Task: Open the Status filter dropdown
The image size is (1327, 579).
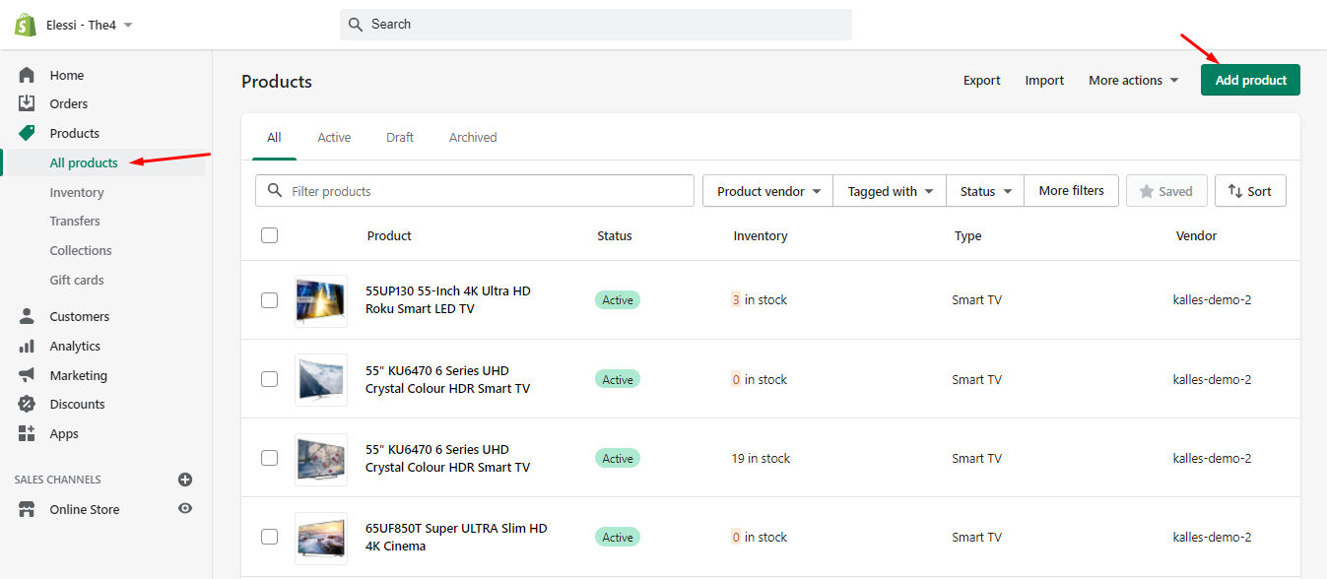Action: click(985, 191)
